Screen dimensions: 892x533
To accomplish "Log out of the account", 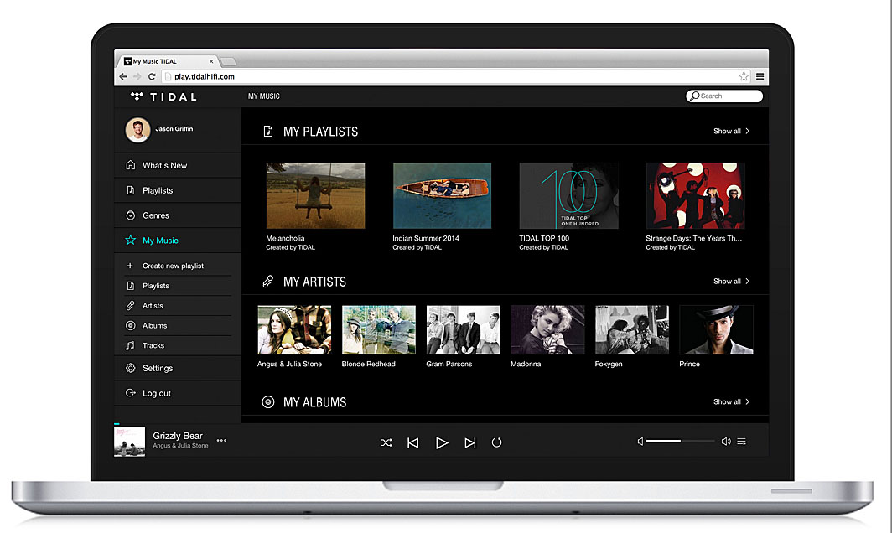I will pos(156,393).
